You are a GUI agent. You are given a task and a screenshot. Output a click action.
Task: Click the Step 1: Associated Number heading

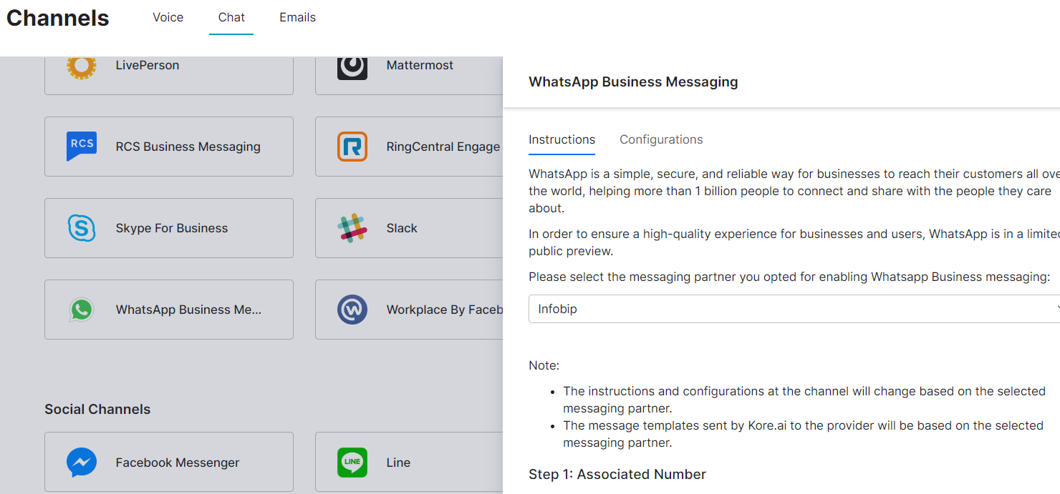617,474
